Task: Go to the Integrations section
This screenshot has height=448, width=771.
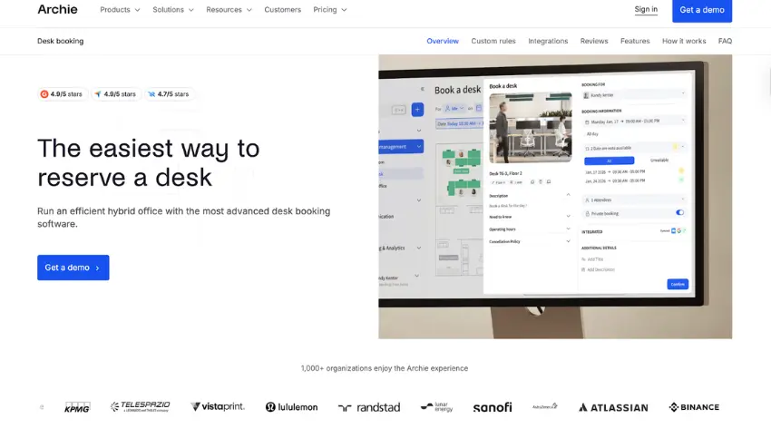Action: 548,42
